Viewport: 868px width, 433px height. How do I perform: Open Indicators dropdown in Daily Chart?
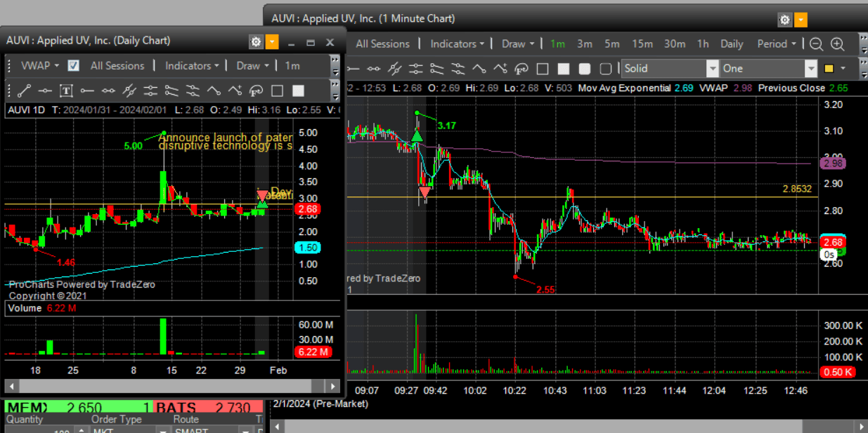point(193,65)
